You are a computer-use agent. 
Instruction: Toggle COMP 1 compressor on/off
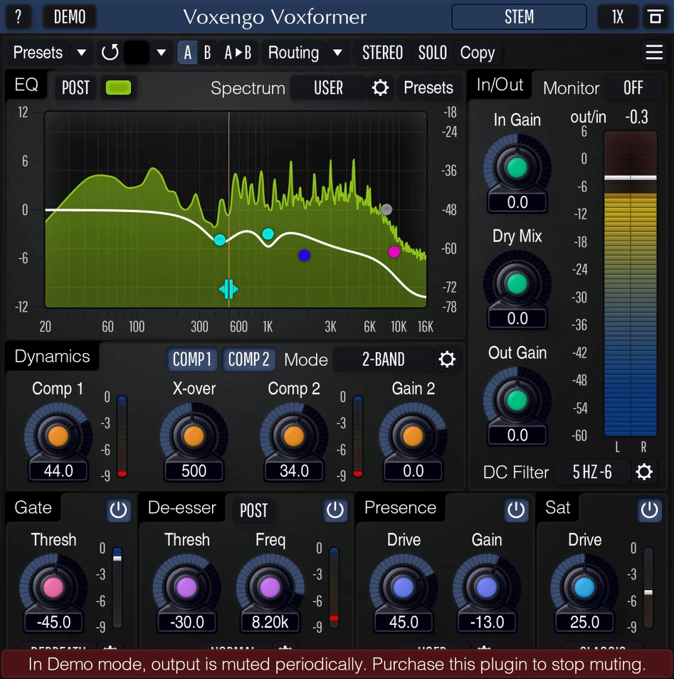coord(192,359)
